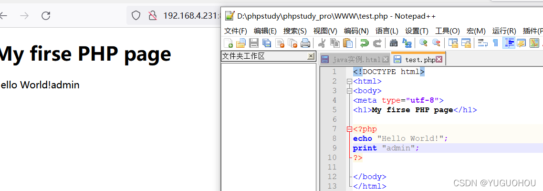The height and width of the screenshot is (191, 543).
Task: Click line number 9 in the margin
Action: click(334, 148)
